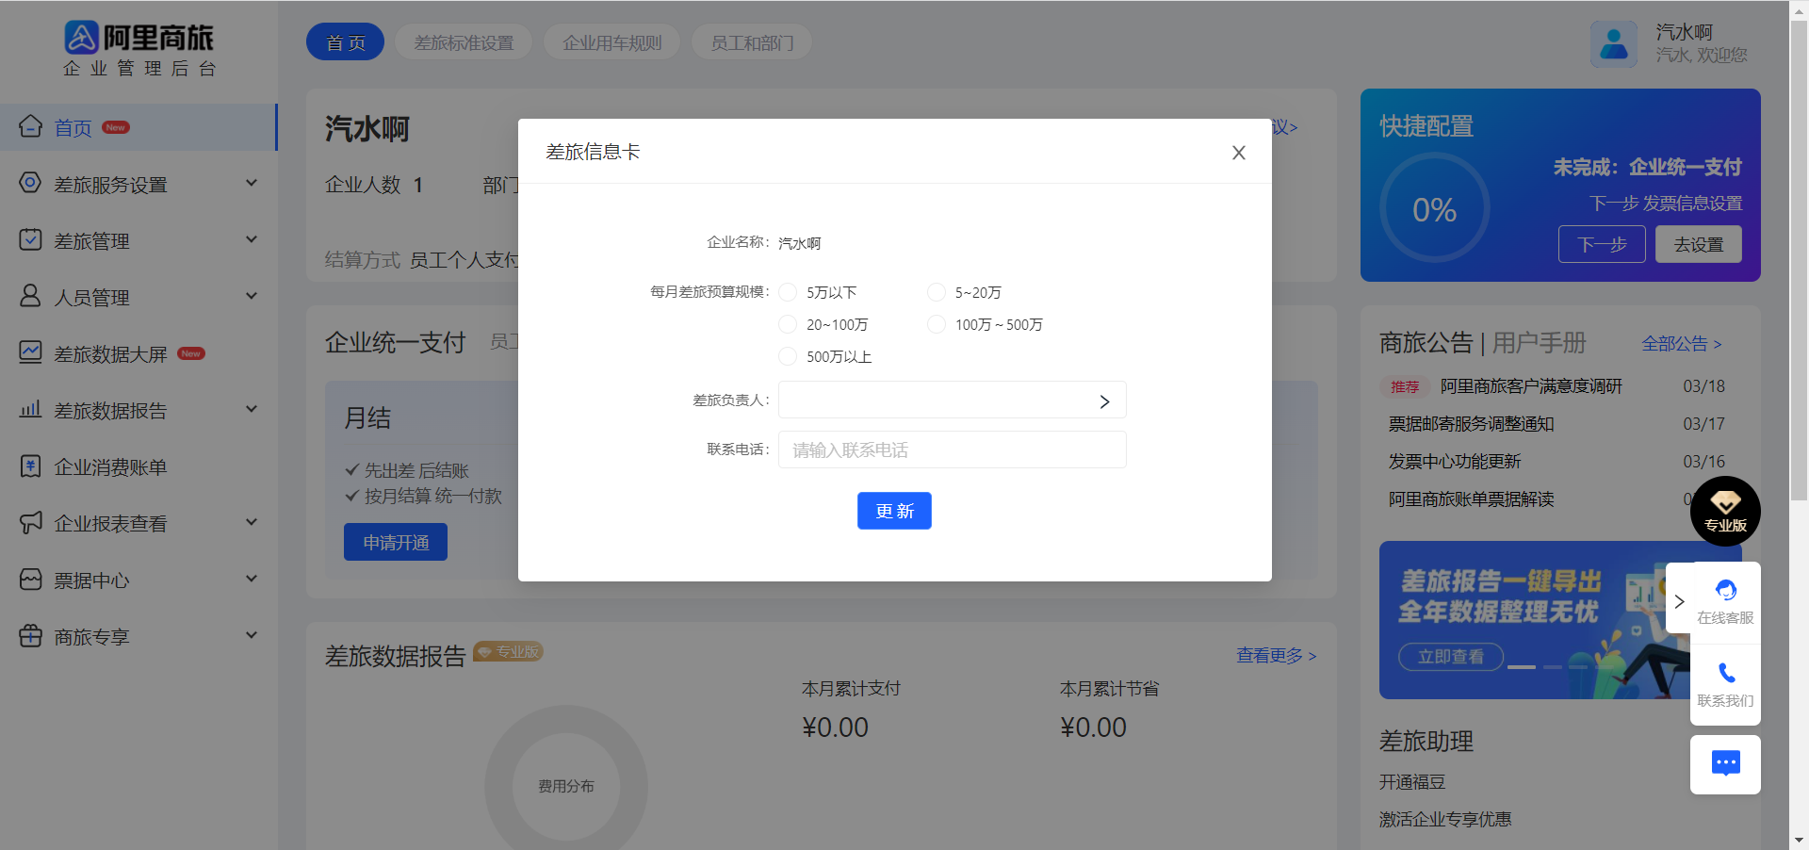
Task: Click the 联系我们 phone icon
Action: tap(1726, 673)
